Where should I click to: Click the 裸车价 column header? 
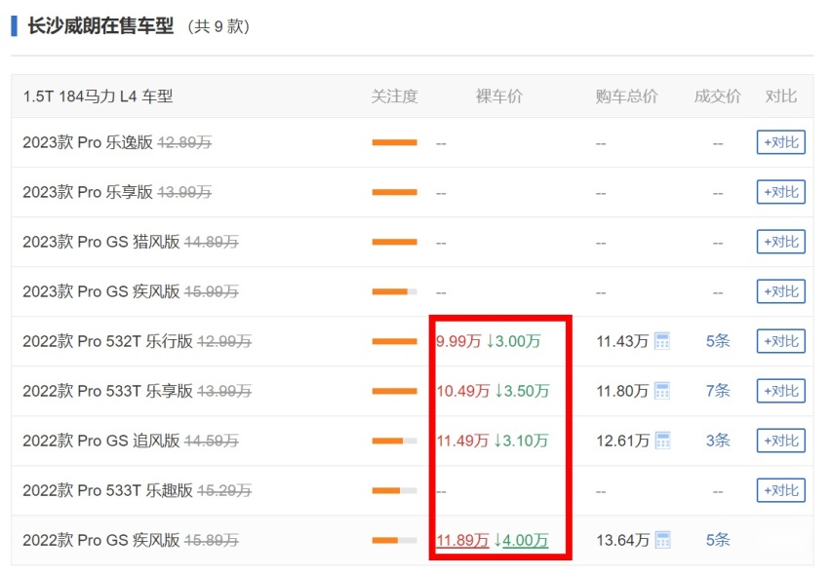coord(498,96)
